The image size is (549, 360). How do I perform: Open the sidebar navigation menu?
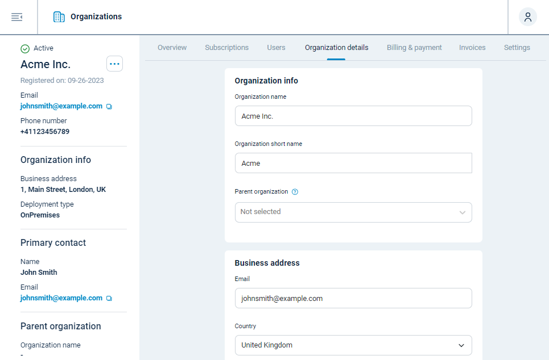pyautogui.click(x=16, y=16)
